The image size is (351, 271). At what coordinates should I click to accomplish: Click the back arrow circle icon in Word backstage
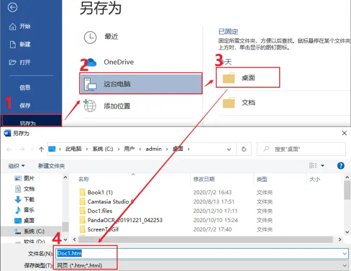coord(12,7)
